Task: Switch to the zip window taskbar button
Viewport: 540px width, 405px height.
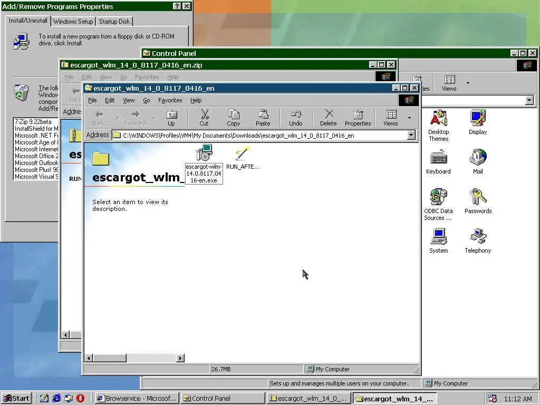Action: (x=308, y=399)
